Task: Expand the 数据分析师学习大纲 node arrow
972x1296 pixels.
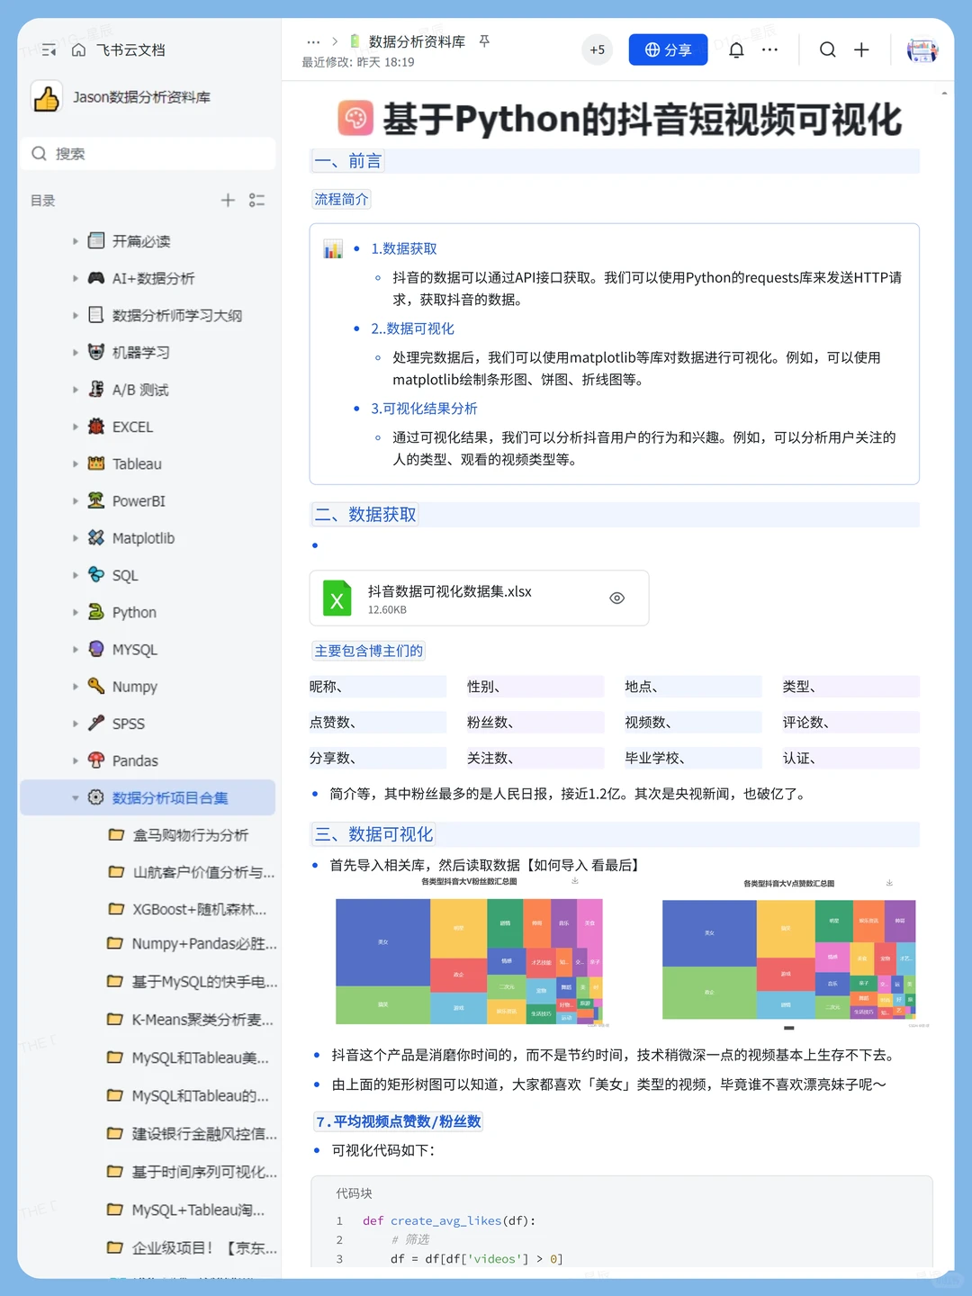Action: (76, 315)
